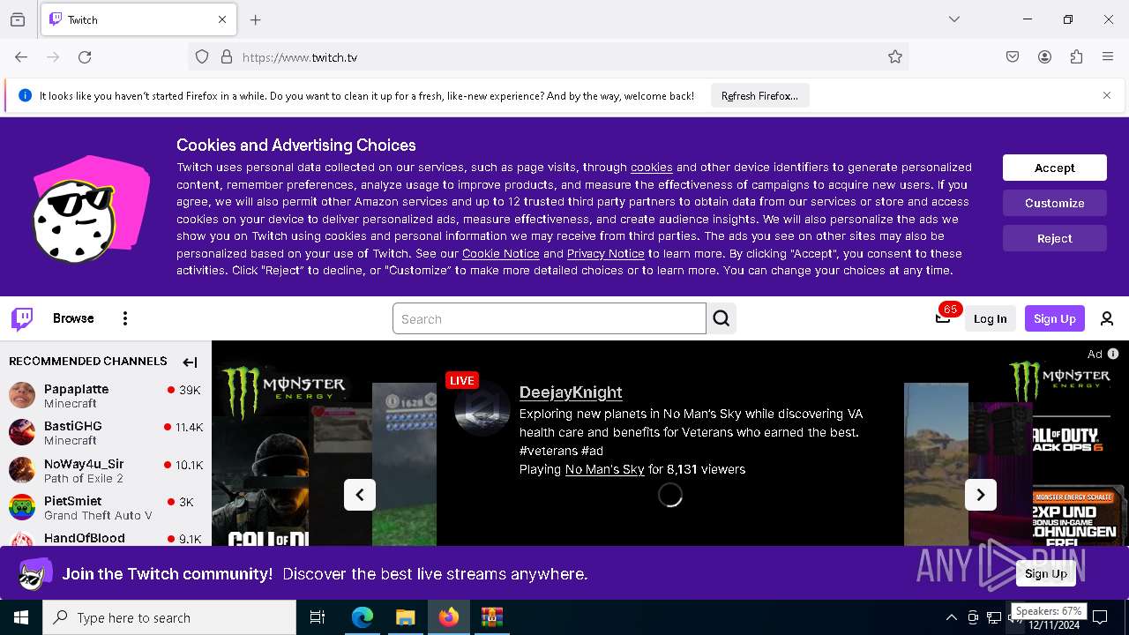Go to next carousel stream
The image size is (1129, 635).
981,495
